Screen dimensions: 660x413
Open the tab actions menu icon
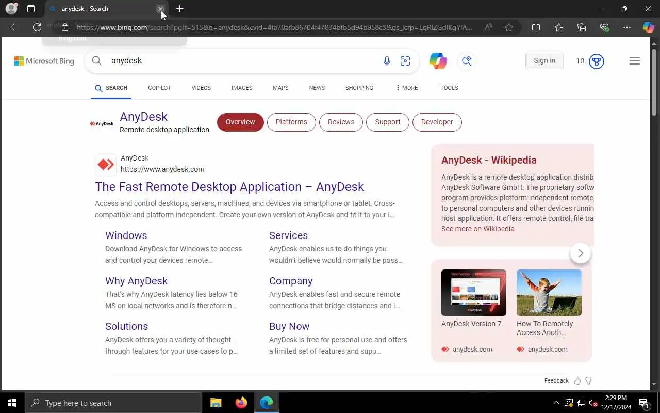[x=31, y=9]
